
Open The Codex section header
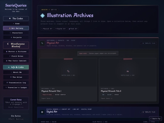point(16,19)
